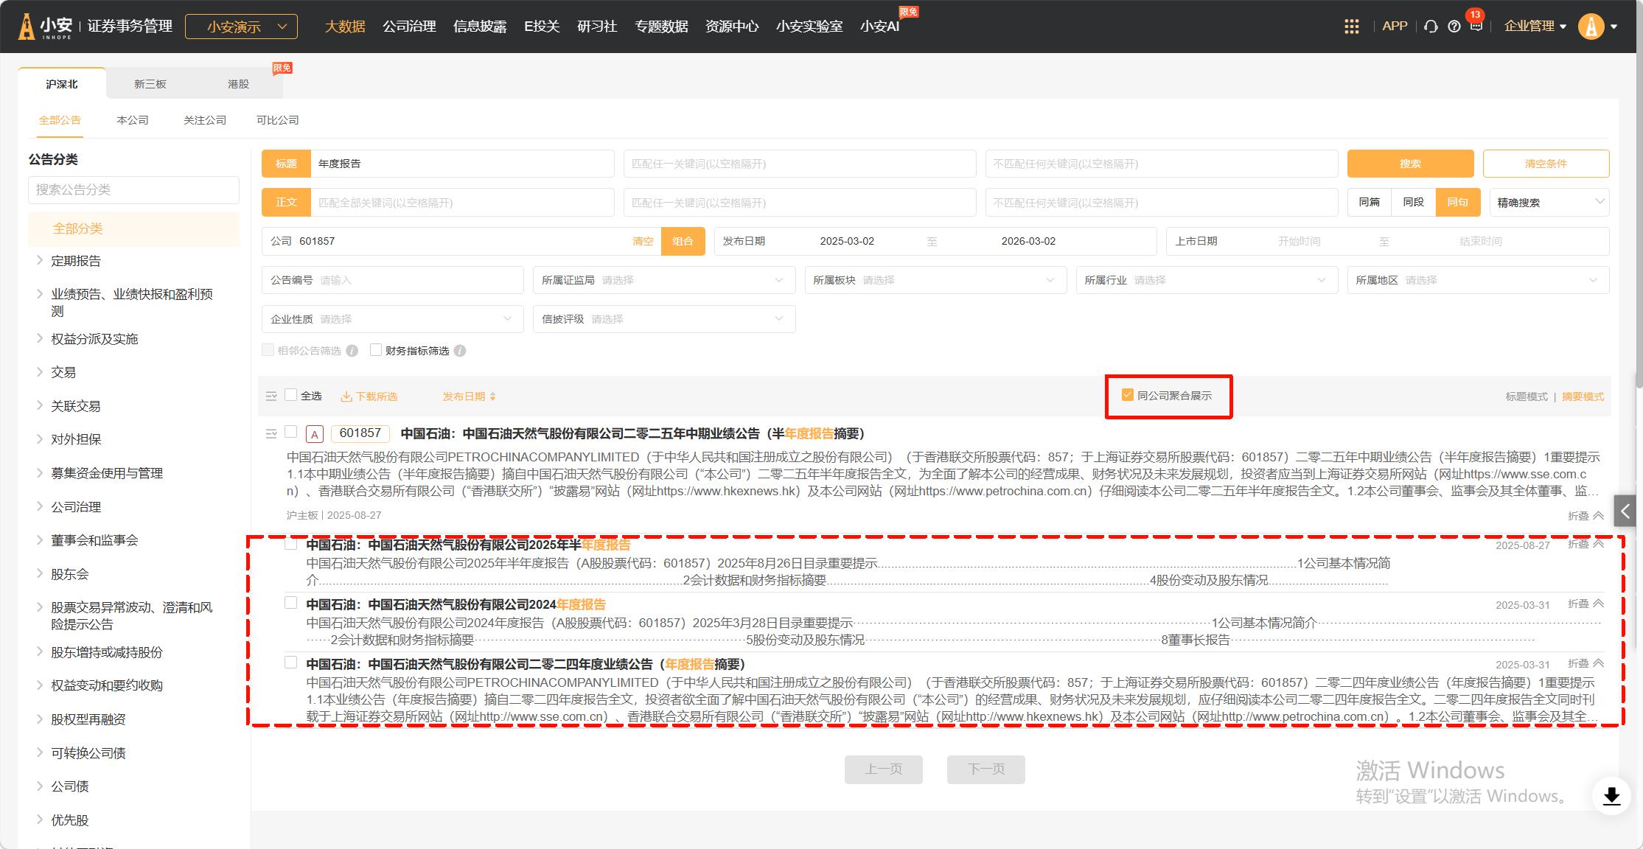This screenshot has height=849, width=1643.
Task: Open the nine-dot app grid icon
Action: [x=1351, y=27]
